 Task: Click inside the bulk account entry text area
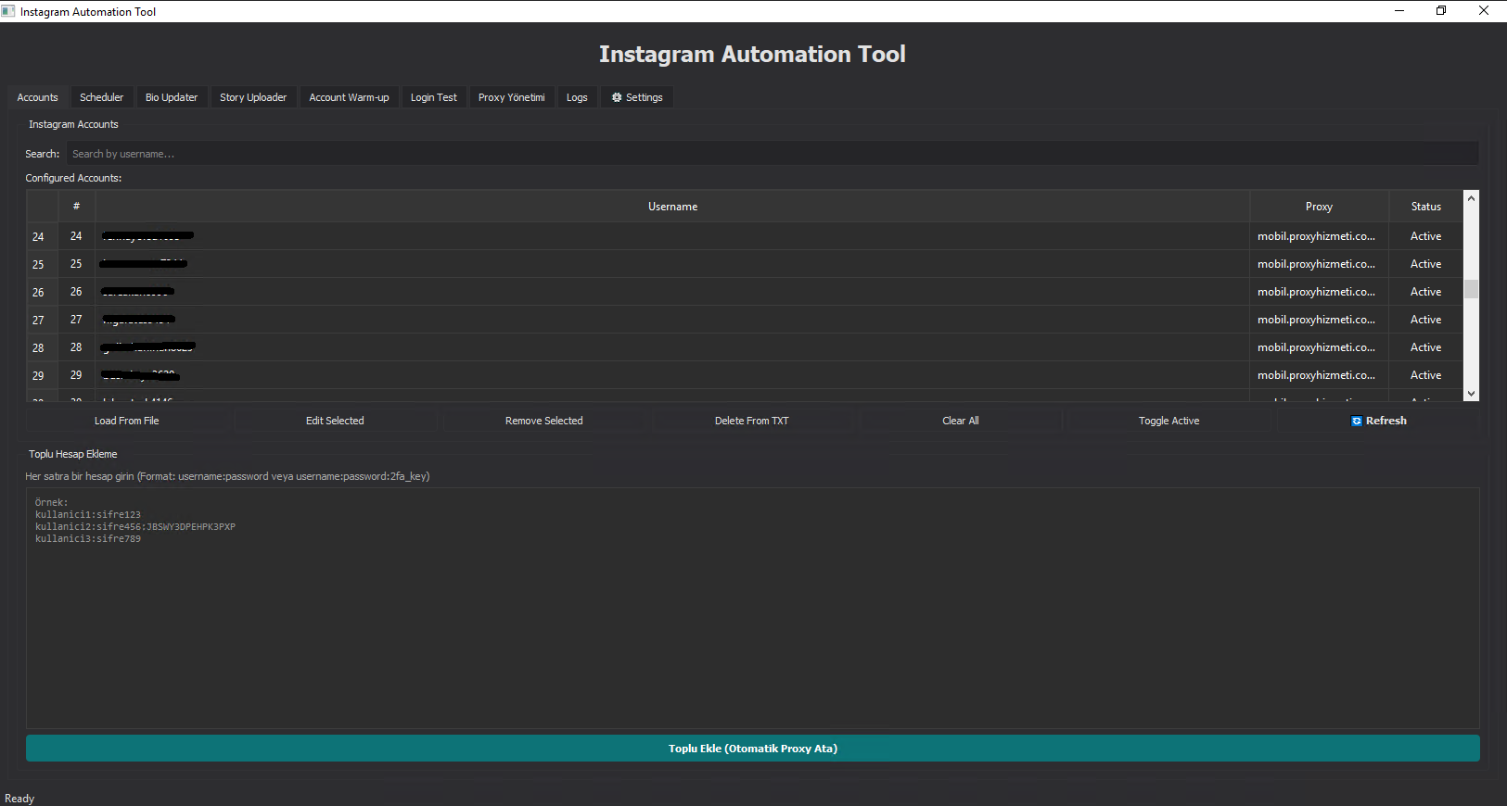(753, 609)
